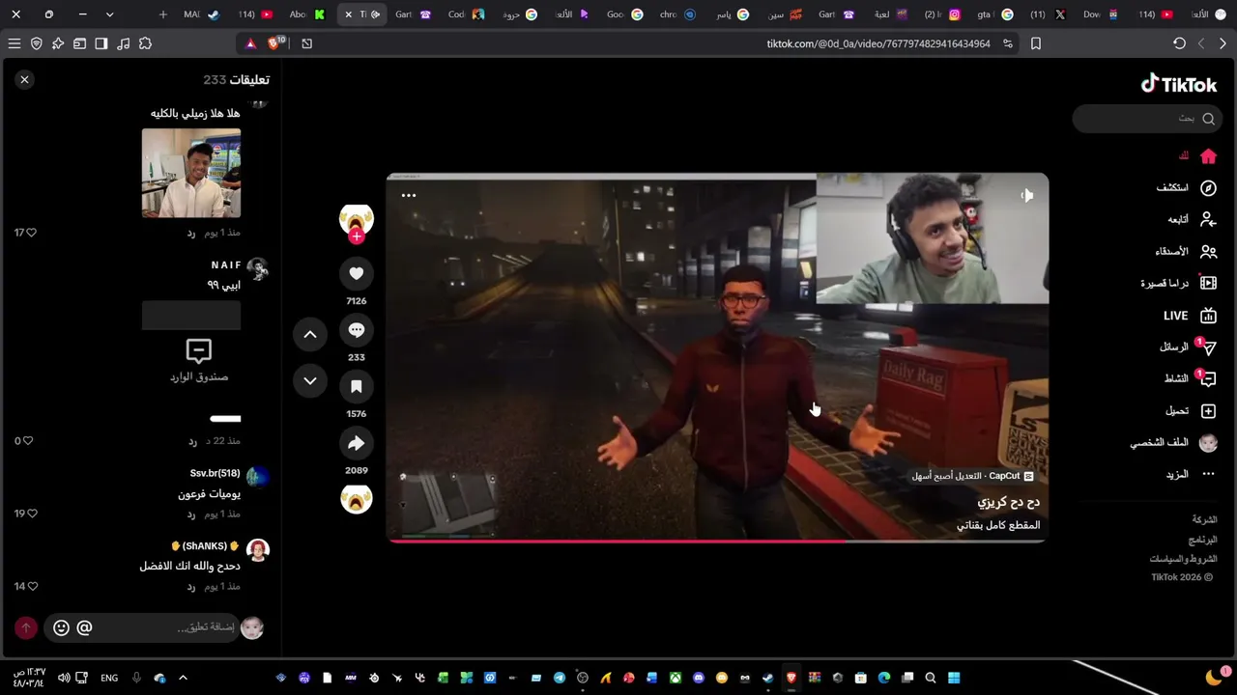Open الملف الشخصي profile page
Screen dimensions: 1237x695
tap(1173, 443)
